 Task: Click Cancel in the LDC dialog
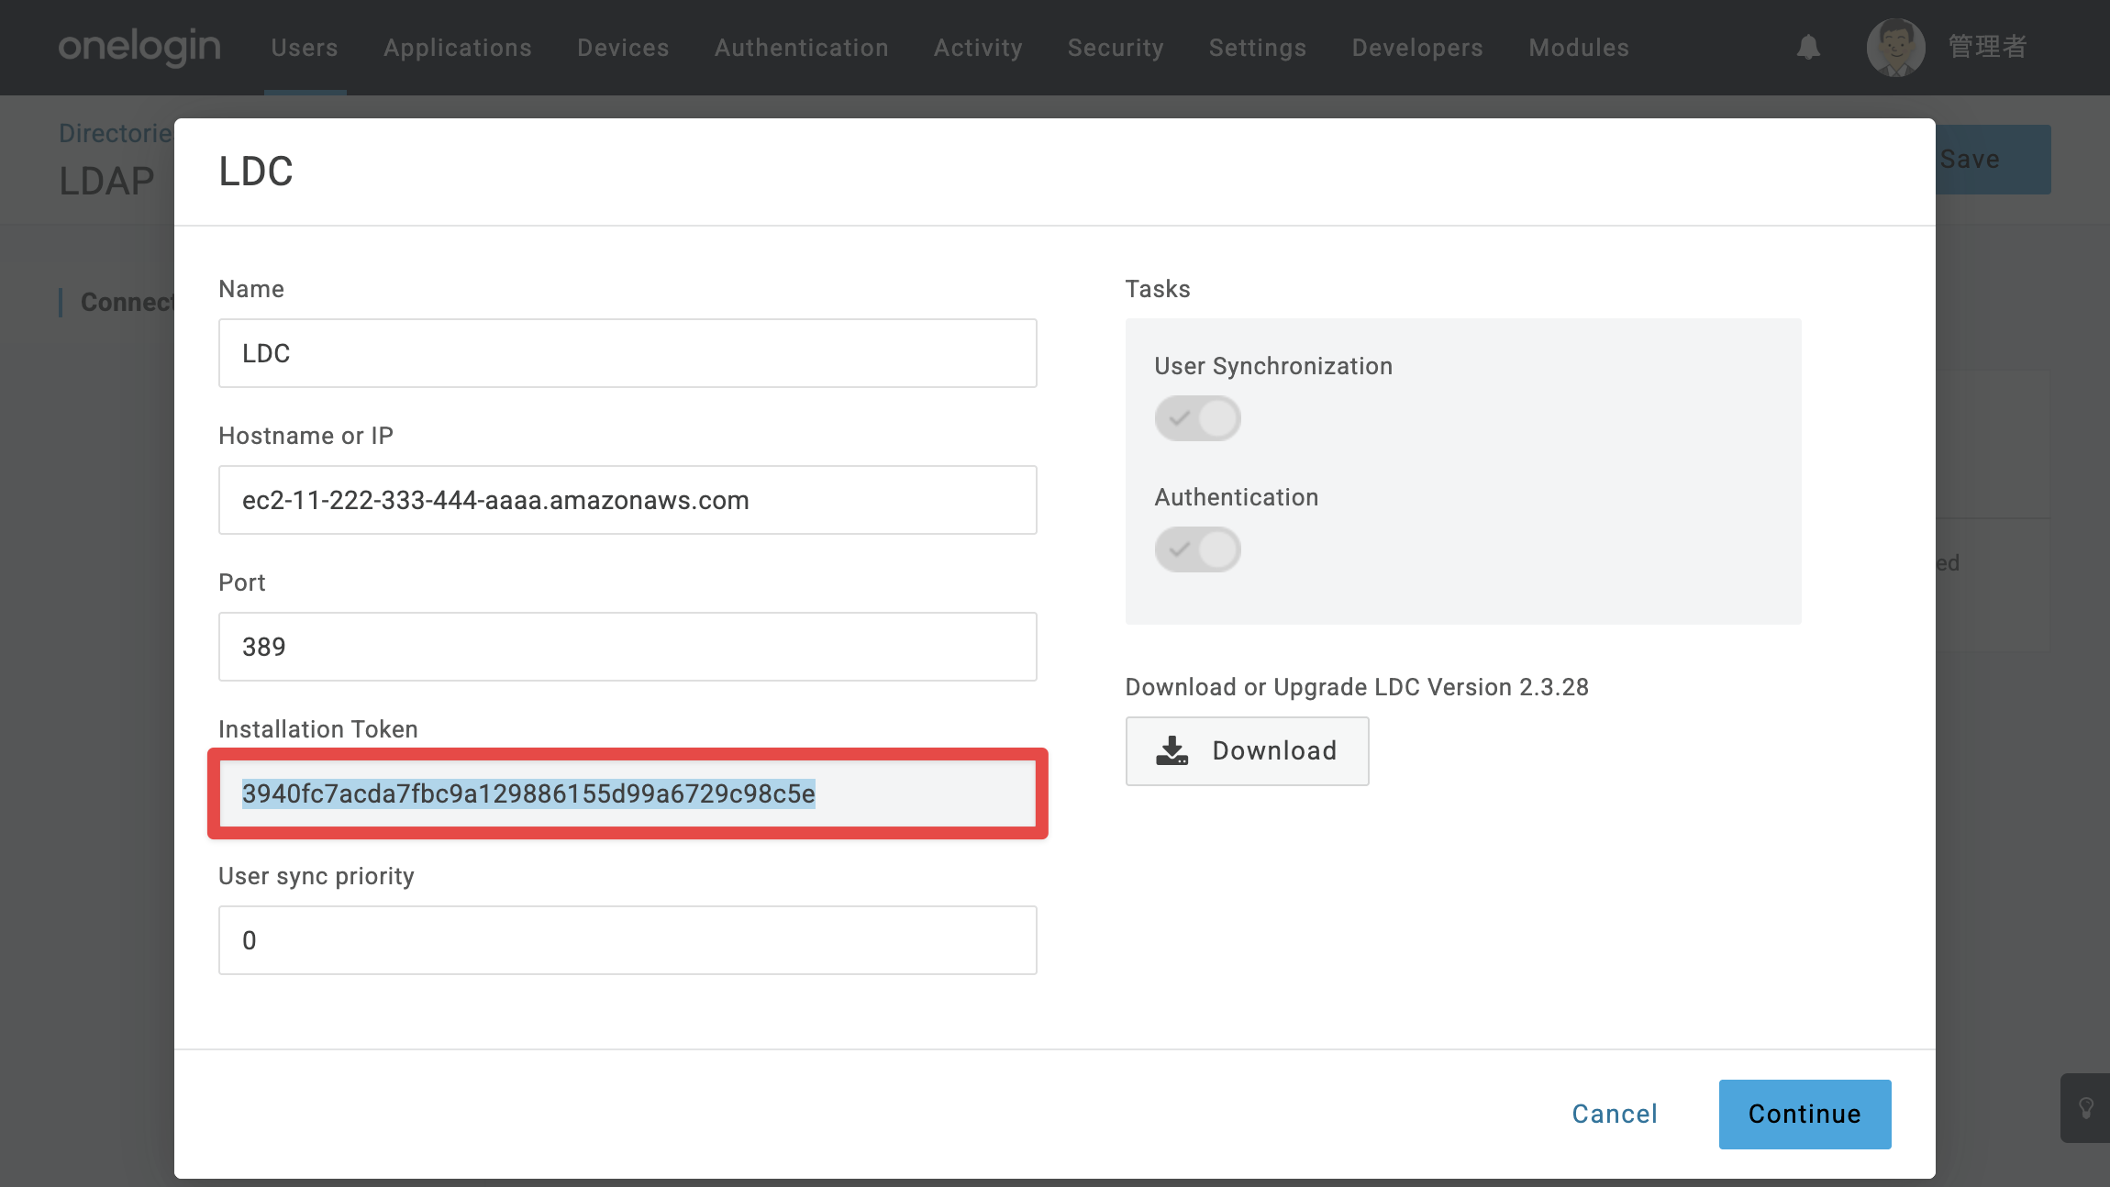coord(1615,1114)
